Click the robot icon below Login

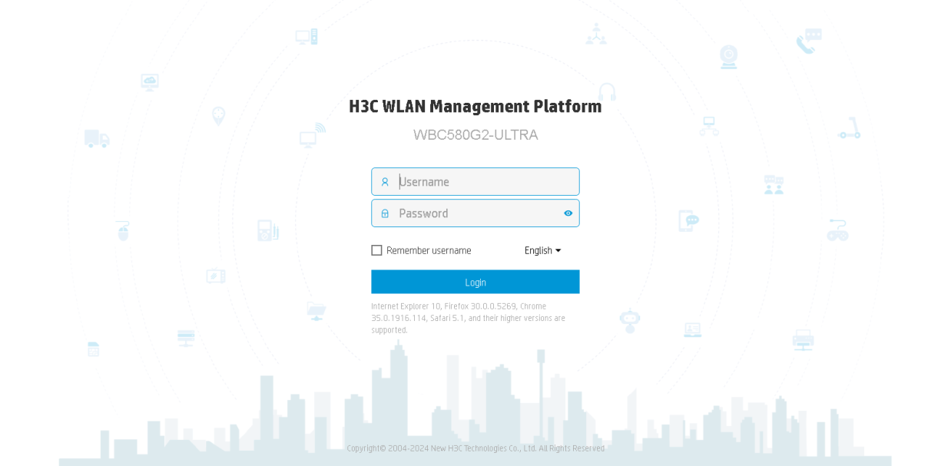tap(630, 320)
